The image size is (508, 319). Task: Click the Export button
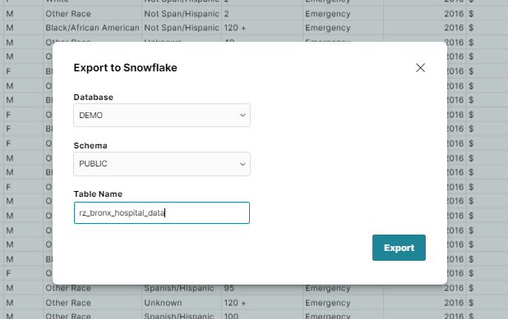tap(399, 248)
